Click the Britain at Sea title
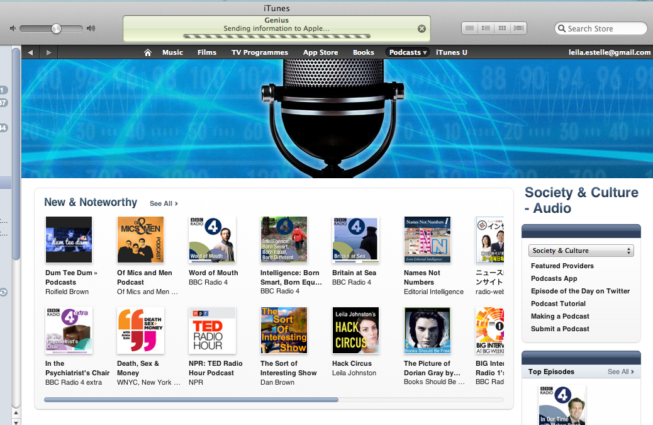653x425 pixels. [354, 273]
